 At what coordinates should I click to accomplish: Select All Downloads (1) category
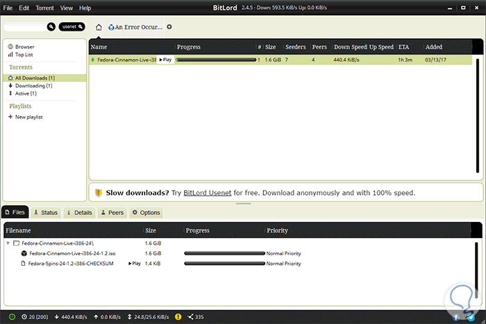[44, 78]
